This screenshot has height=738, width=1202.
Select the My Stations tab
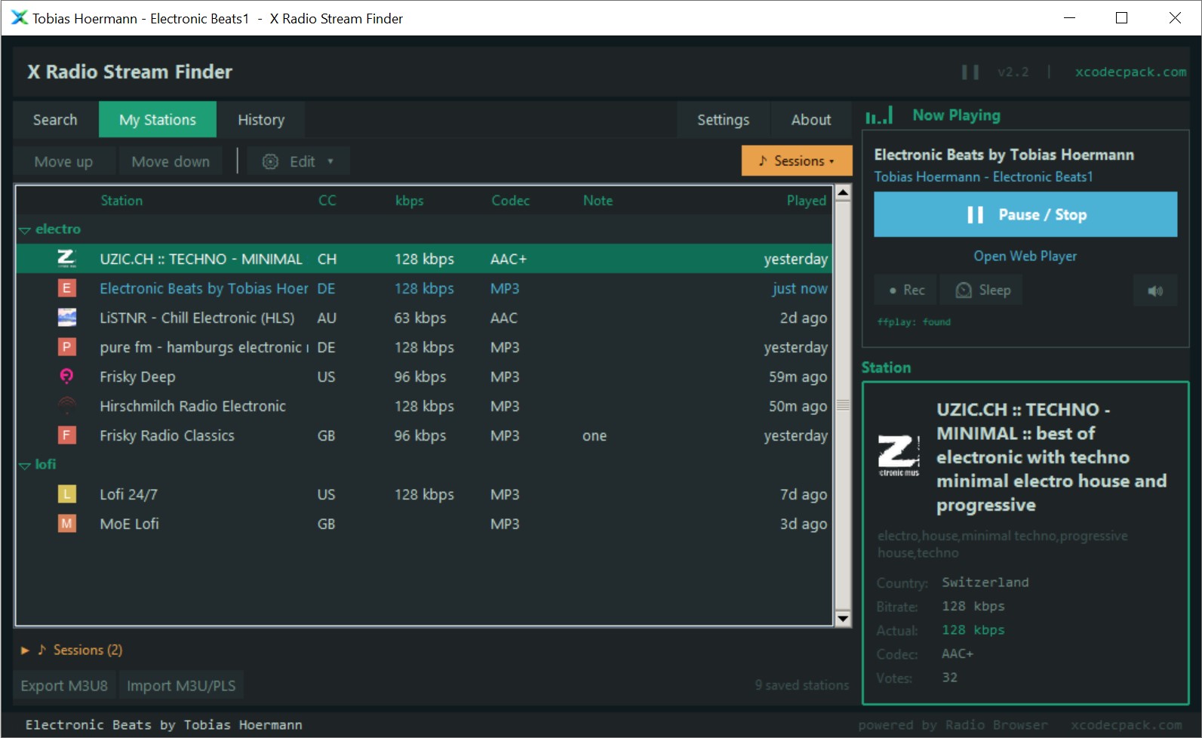(x=158, y=120)
